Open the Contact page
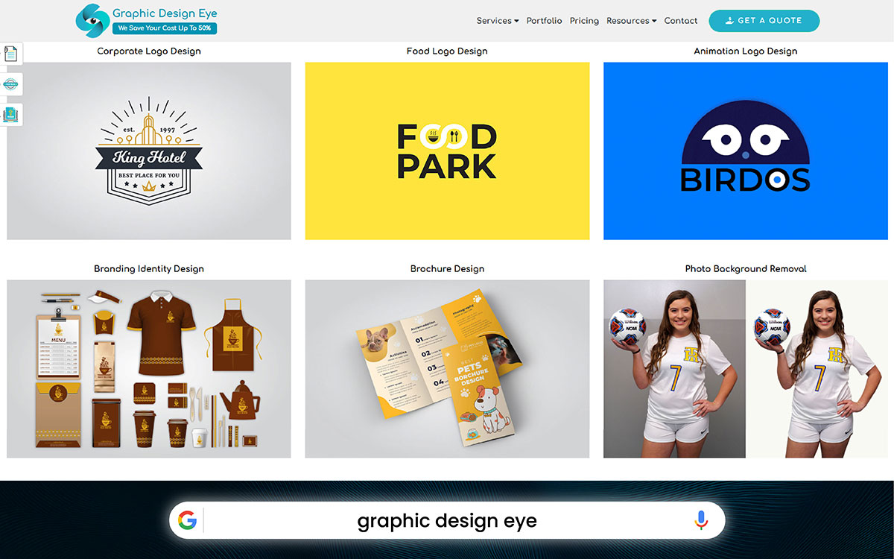 click(x=681, y=21)
